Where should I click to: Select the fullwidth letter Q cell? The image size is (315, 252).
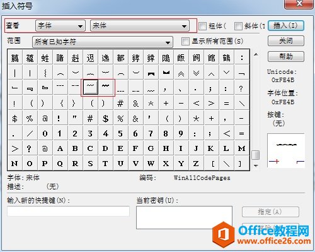60,163
